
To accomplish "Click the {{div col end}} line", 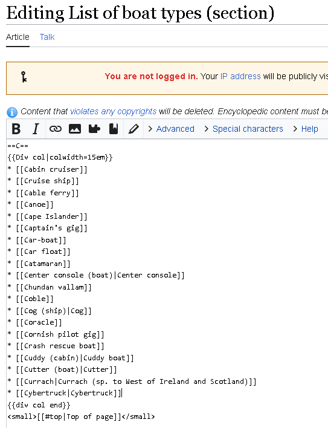I will [39, 405].
